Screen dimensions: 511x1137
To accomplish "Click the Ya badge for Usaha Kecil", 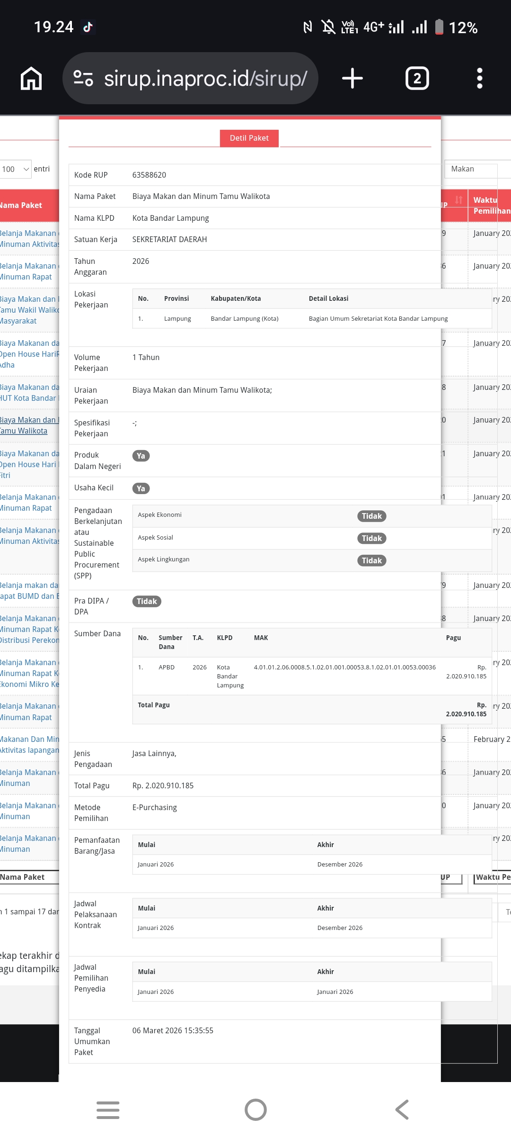I will pos(141,488).
